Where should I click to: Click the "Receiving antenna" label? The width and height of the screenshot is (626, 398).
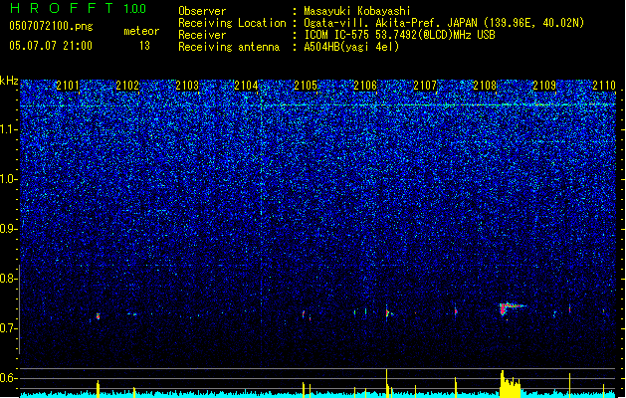point(229,47)
